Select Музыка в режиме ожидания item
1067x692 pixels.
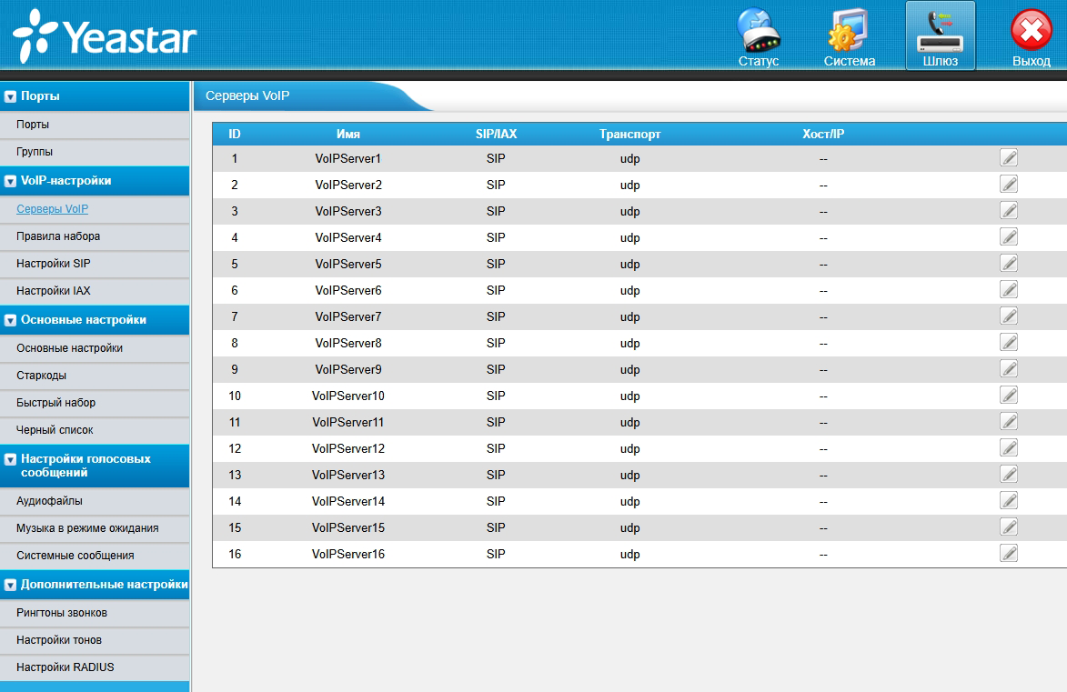point(87,528)
